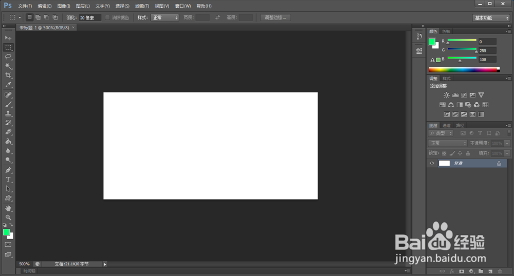Open Color panel flyout menu
This screenshot has width=514, height=276.
pos(508,31)
